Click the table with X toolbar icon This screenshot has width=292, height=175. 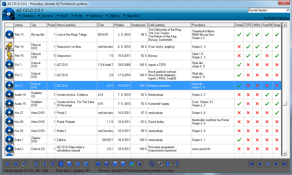86,164
